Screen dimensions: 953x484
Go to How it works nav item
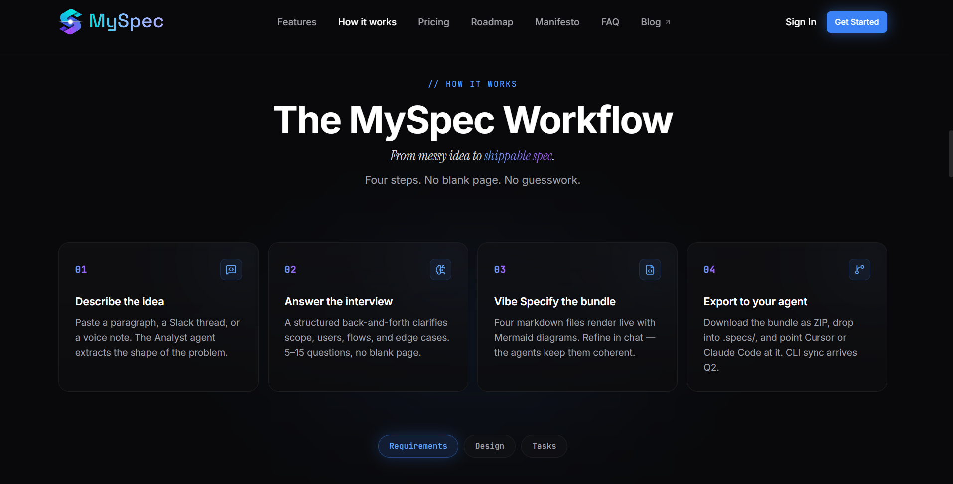(367, 22)
